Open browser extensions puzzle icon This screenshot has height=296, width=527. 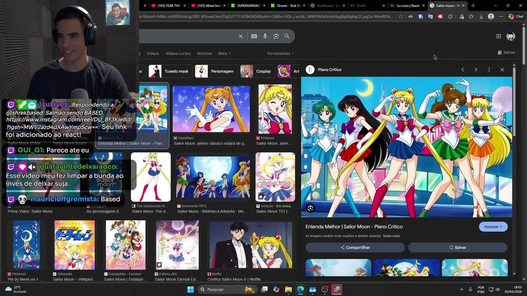pyautogui.click(x=450, y=16)
